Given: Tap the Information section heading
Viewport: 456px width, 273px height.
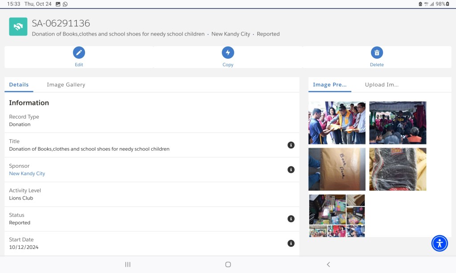Looking at the screenshot, I should (29, 103).
